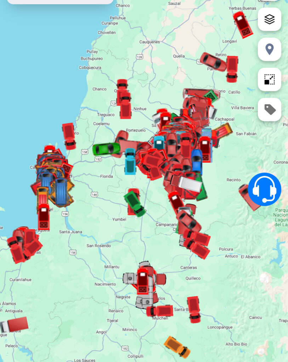The height and width of the screenshot is (362, 288).
Task: Select the horizontal red truck above Mulchén
Action: [160, 311]
